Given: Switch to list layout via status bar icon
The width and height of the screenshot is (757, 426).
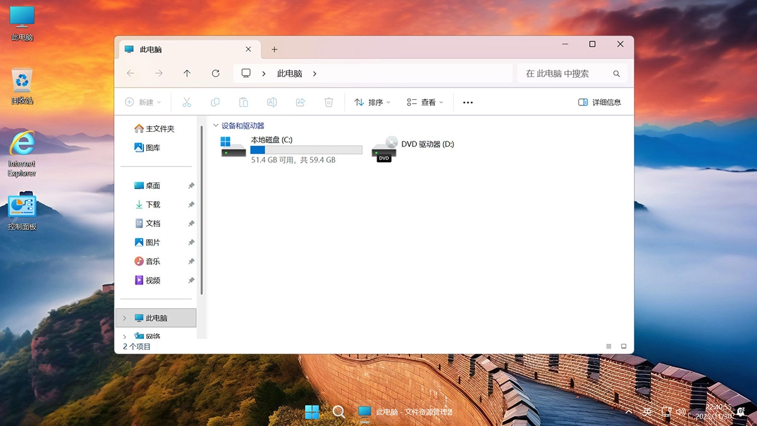Looking at the screenshot, I should point(608,346).
